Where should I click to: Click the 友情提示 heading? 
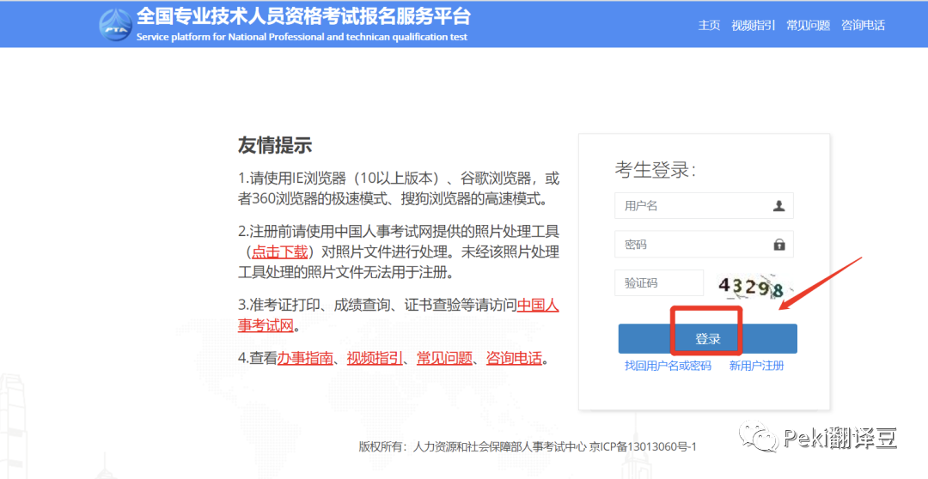coord(275,145)
